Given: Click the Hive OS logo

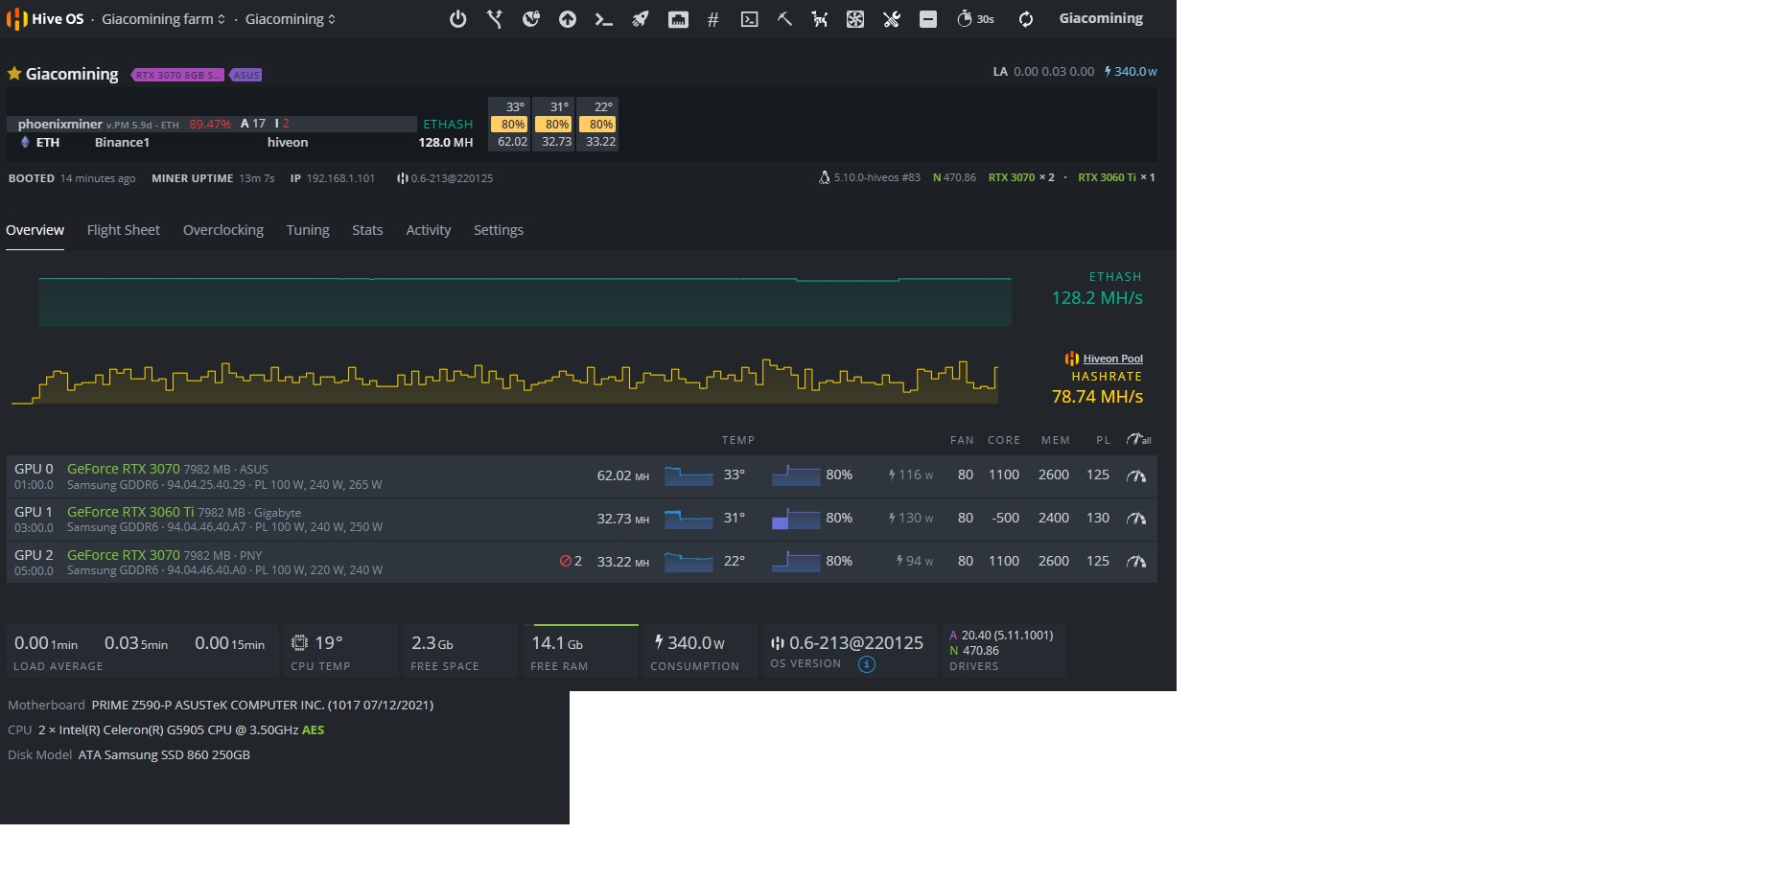Looking at the screenshot, I should [x=16, y=19].
